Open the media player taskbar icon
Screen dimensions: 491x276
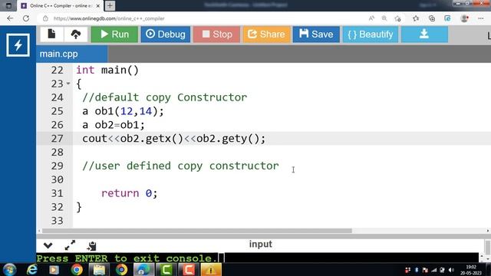click(x=54, y=269)
